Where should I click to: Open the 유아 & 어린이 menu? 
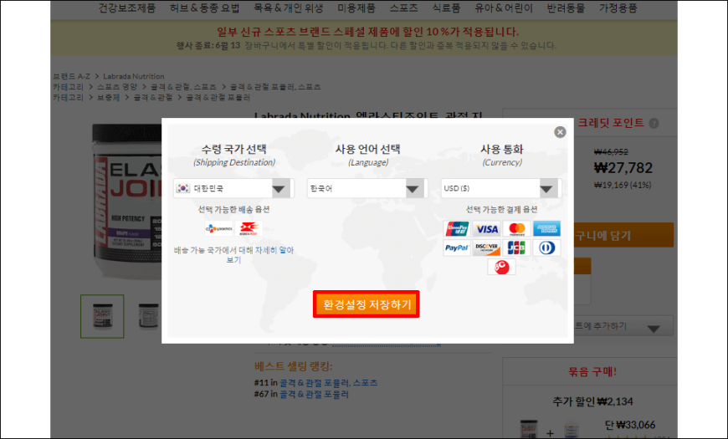pyautogui.click(x=504, y=8)
